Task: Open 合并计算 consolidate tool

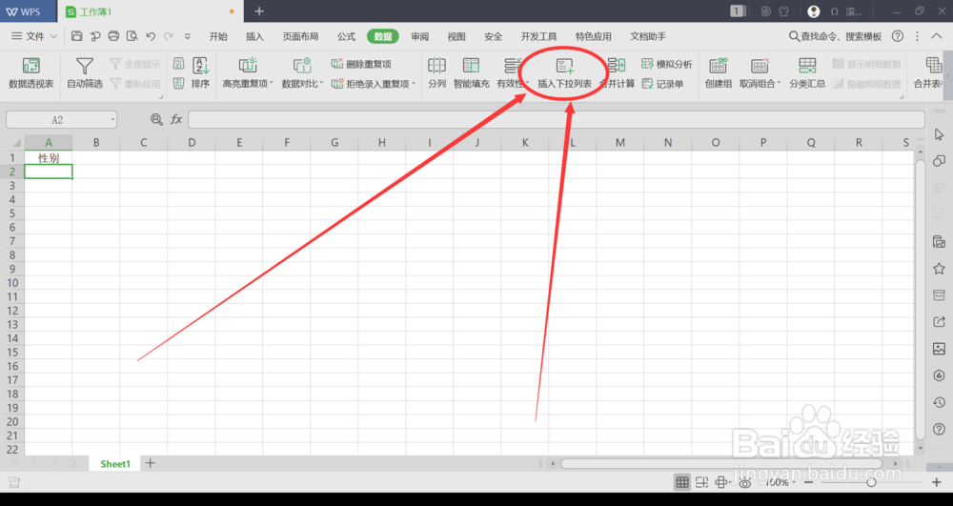Action: 617,72
